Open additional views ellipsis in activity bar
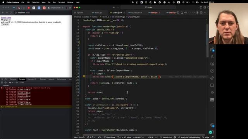This screenshot has height=139, width=248. pyautogui.click(x=212, y=107)
